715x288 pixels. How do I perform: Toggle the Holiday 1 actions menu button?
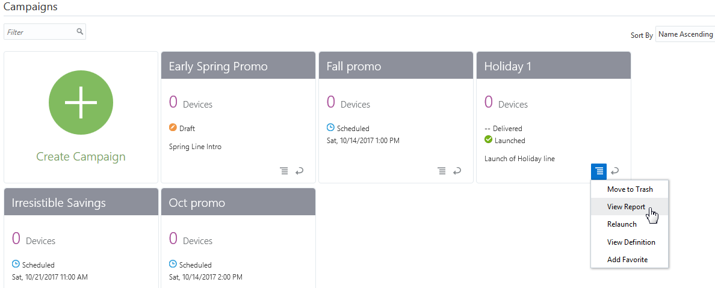[x=599, y=171]
